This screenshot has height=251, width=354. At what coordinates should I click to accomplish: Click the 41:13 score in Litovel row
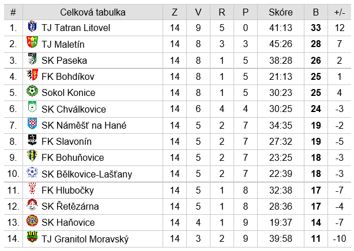281,28
